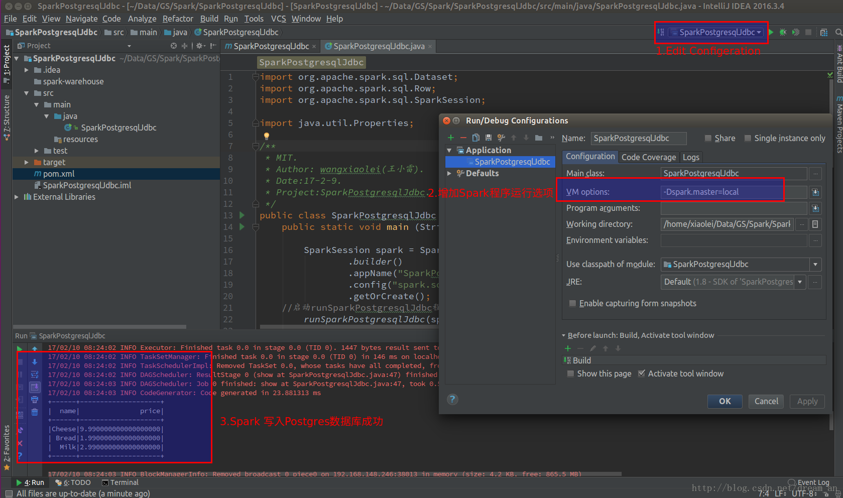Clear all console output with trash icon
843x498 pixels.
[35, 412]
